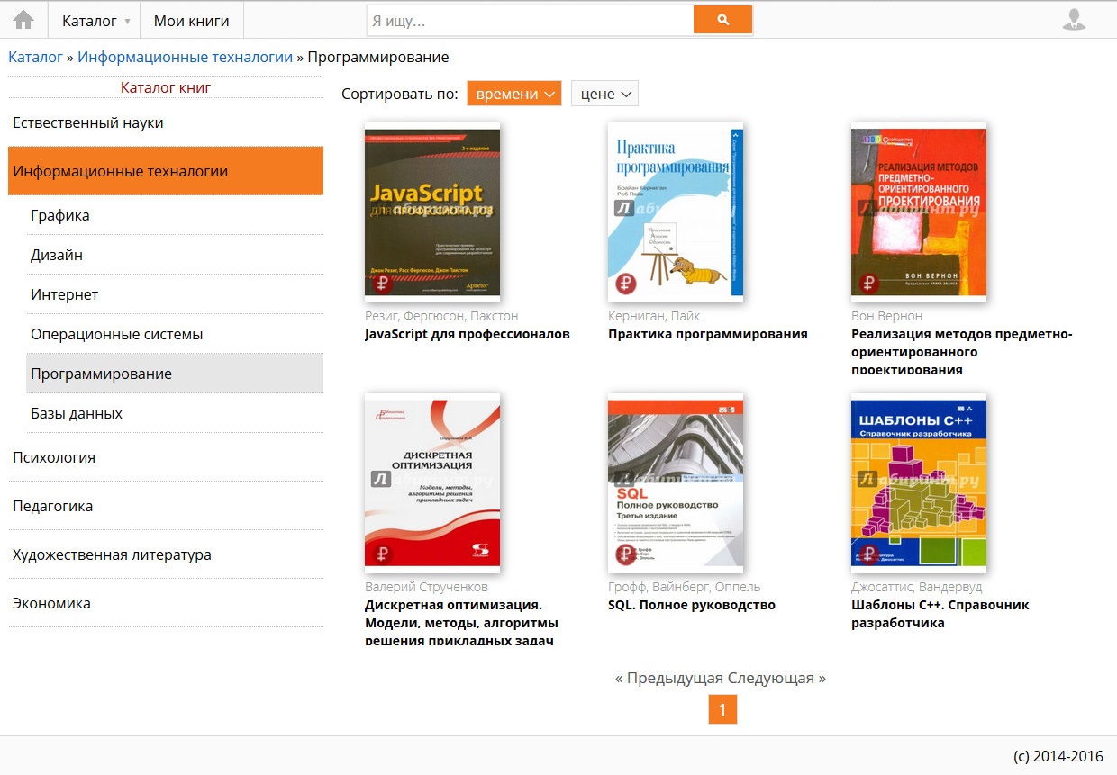Click title SQL. Полное руководство
This screenshot has height=775, width=1117.
692,605
